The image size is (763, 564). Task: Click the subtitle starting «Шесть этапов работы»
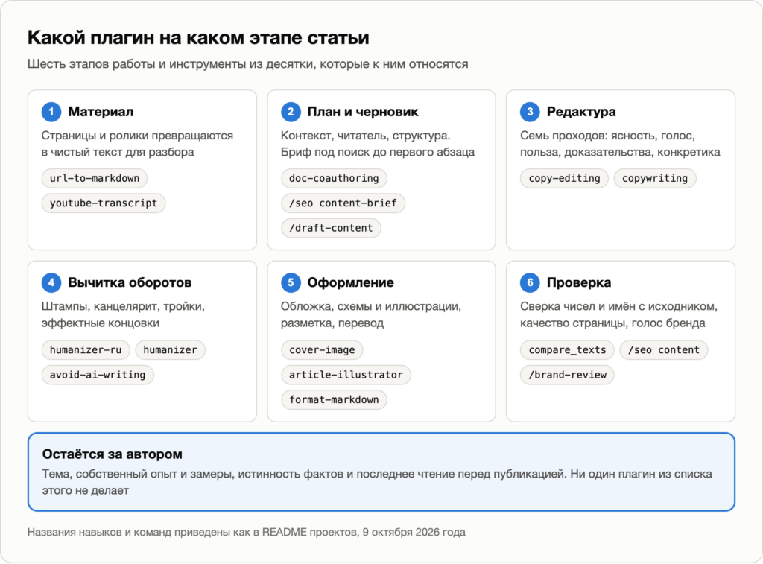click(x=247, y=64)
